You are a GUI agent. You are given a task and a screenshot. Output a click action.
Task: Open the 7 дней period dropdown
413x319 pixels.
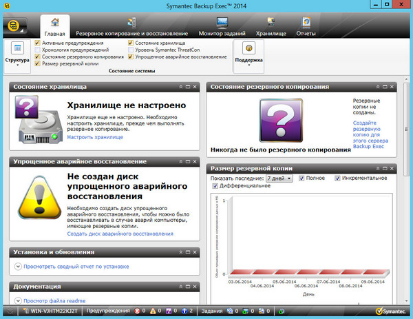279,178
